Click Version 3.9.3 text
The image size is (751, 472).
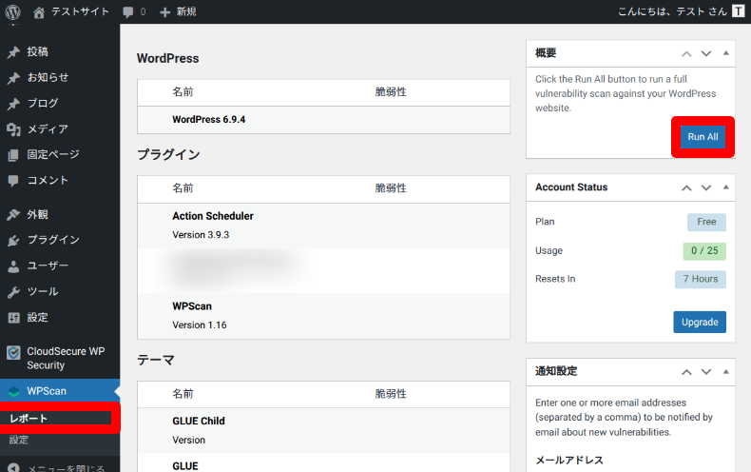point(201,235)
